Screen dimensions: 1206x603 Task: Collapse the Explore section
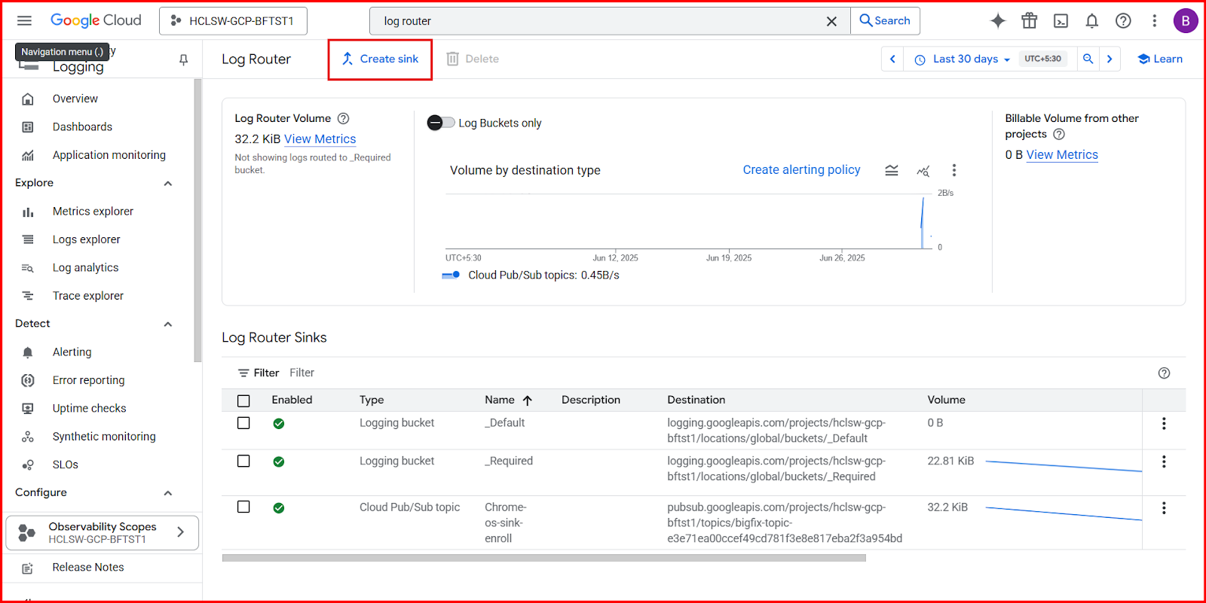(x=168, y=183)
